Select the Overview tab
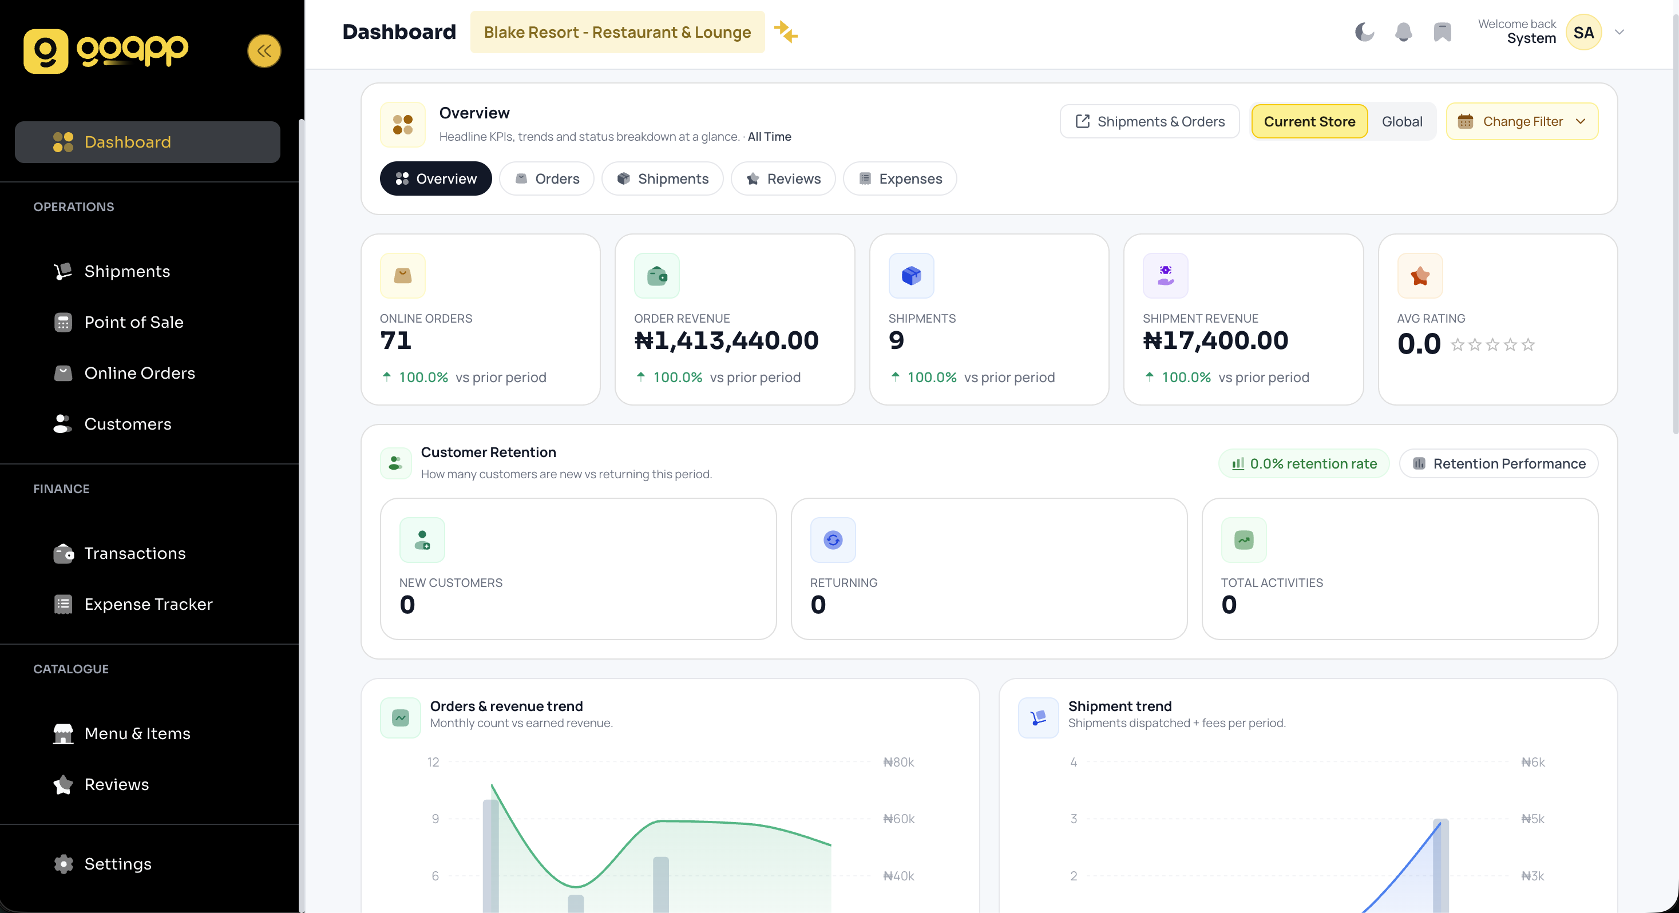Image resolution: width=1679 pixels, height=913 pixels. (x=436, y=178)
